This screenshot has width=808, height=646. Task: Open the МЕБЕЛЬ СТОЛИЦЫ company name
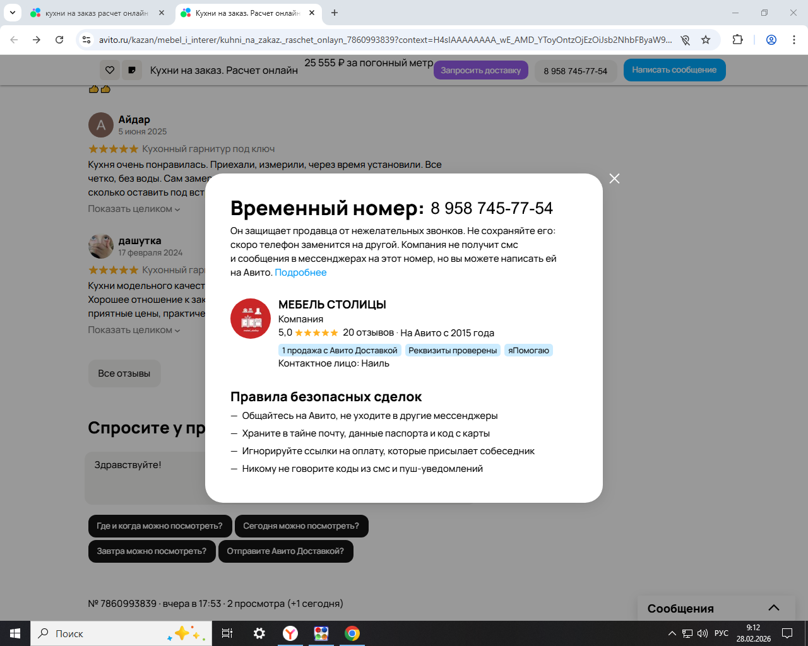(x=332, y=305)
